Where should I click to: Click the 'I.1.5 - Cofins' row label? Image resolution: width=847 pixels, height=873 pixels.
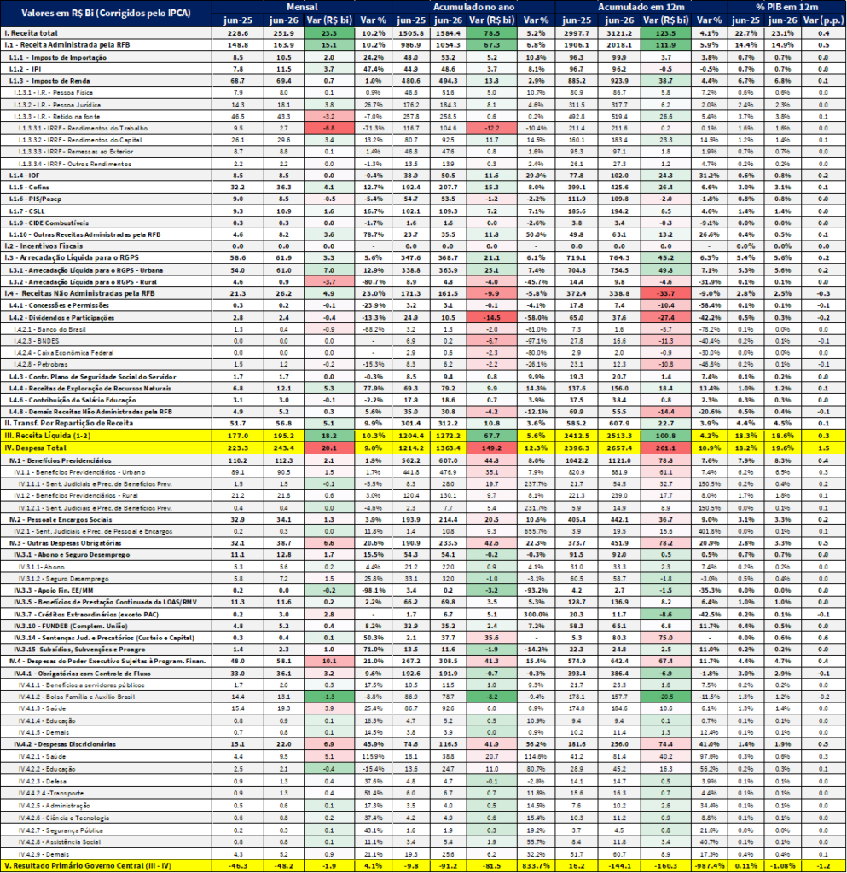[29, 187]
